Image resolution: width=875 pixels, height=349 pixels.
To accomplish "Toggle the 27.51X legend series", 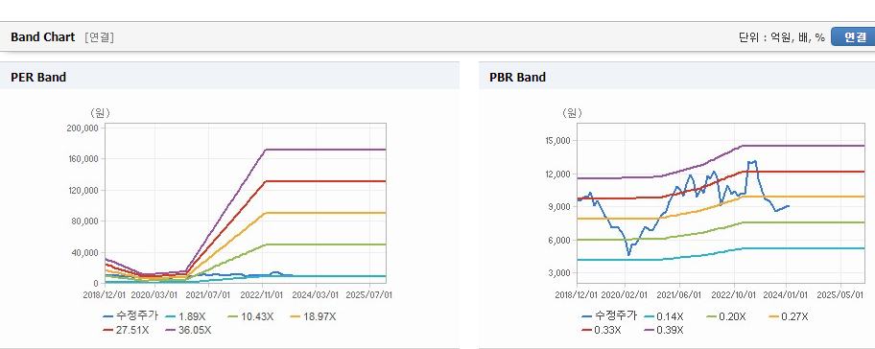I will (126, 330).
